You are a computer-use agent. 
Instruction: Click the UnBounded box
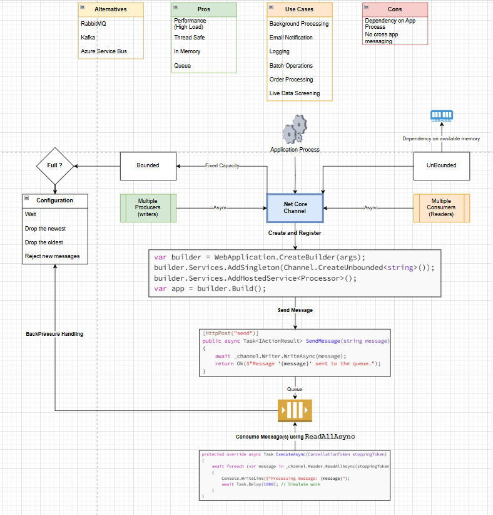point(441,166)
